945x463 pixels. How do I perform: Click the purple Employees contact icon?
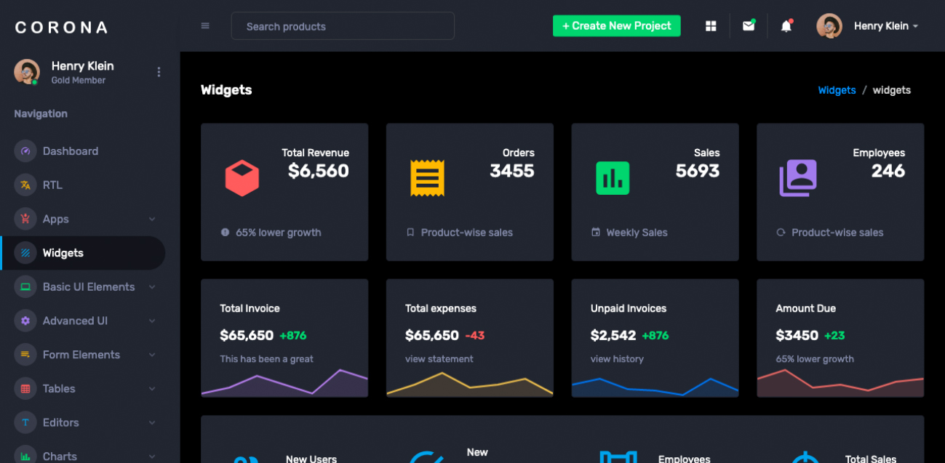(x=798, y=178)
